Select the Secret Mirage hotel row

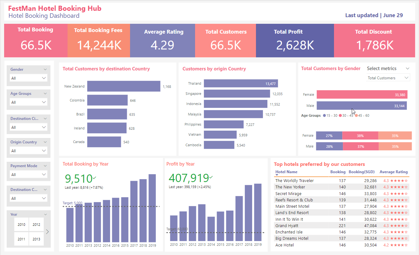coord(288,193)
